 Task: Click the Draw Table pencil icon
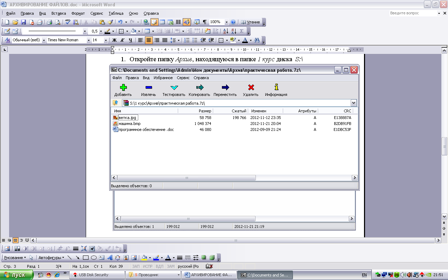click(x=7, y=31)
